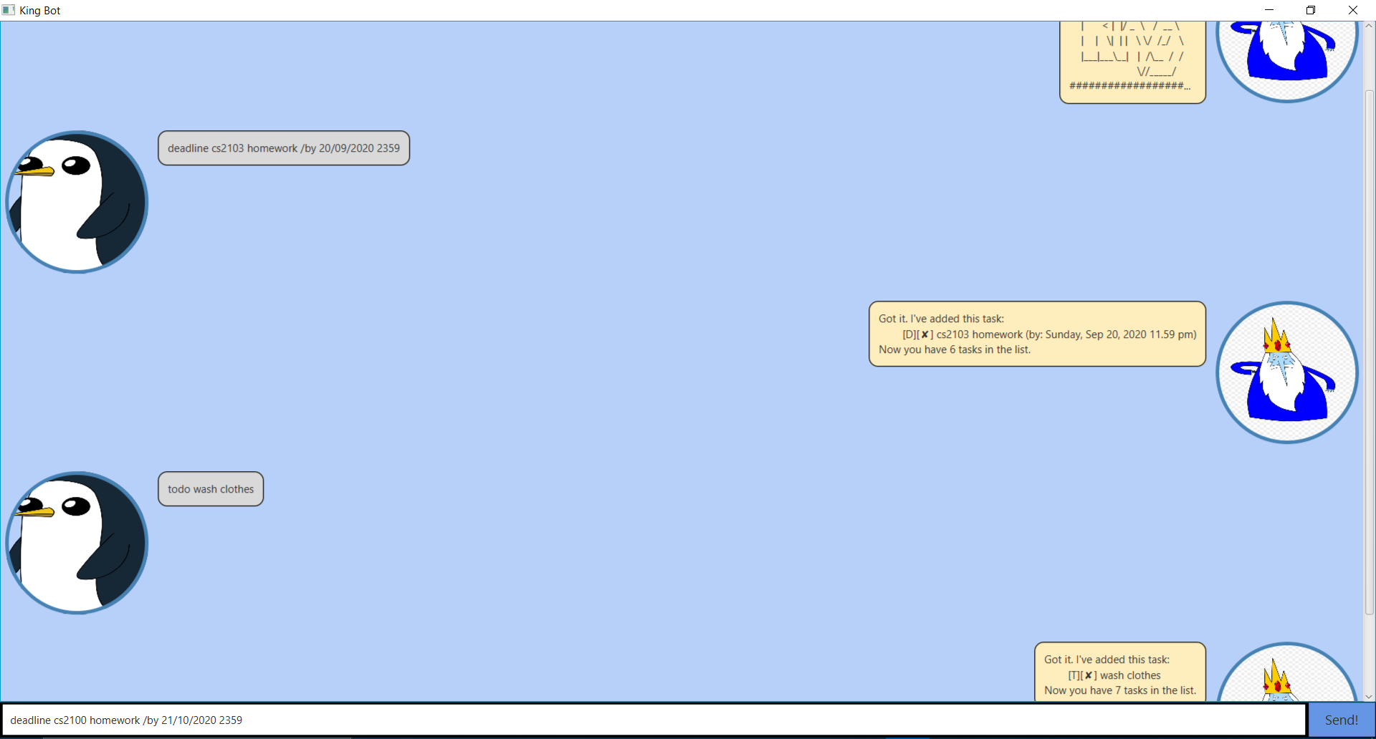Select the 'deadline cs2103 homework /by 20/09/2020 2359' bubble
This screenshot has height=739, width=1376.
(284, 148)
